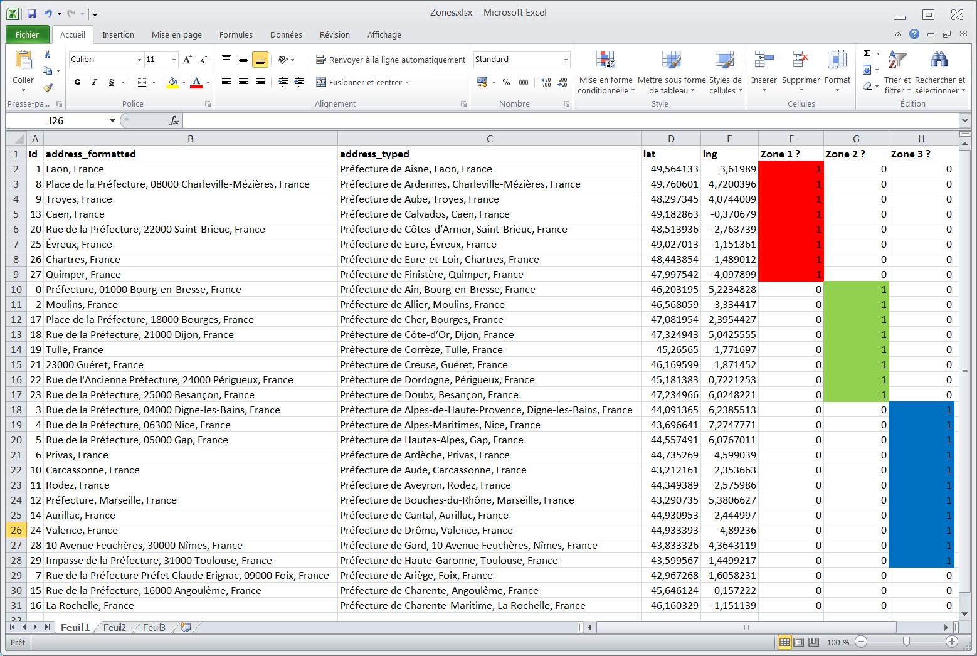Click the Format Painter brush icon

pos(48,88)
